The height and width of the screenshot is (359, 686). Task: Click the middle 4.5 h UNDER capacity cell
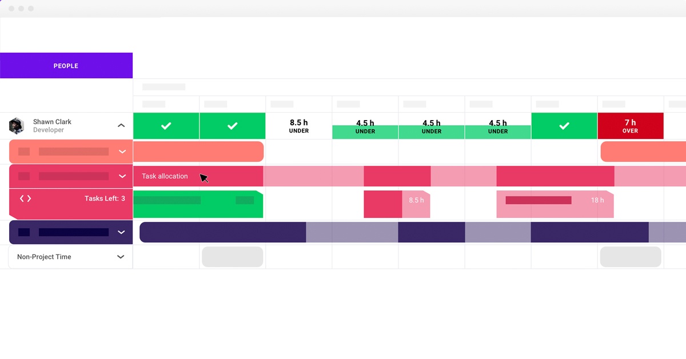(431, 126)
